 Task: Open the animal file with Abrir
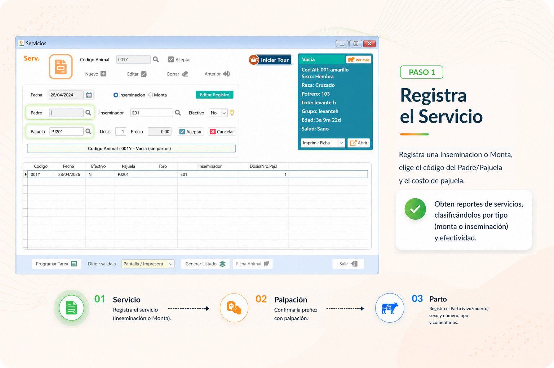click(x=359, y=143)
